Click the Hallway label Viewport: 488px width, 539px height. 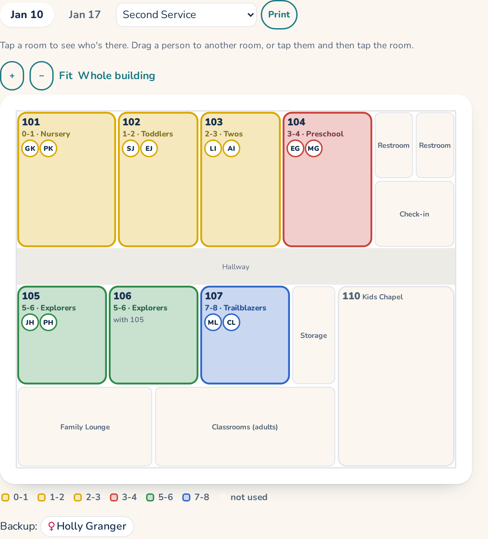point(236,267)
